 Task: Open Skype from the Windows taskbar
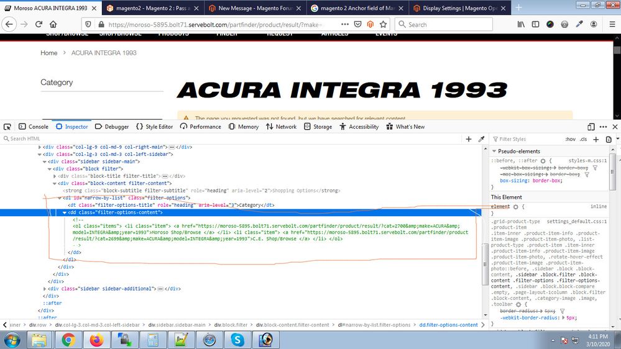point(237,340)
